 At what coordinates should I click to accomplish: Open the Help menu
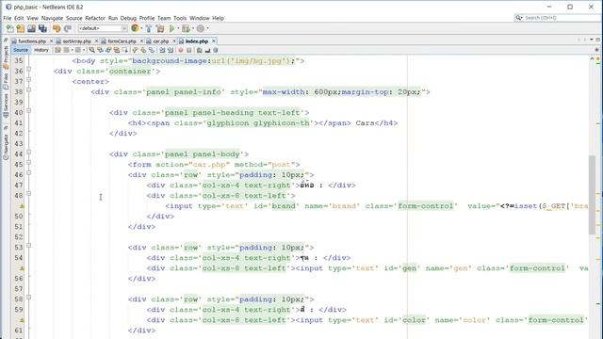[x=218, y=18]
